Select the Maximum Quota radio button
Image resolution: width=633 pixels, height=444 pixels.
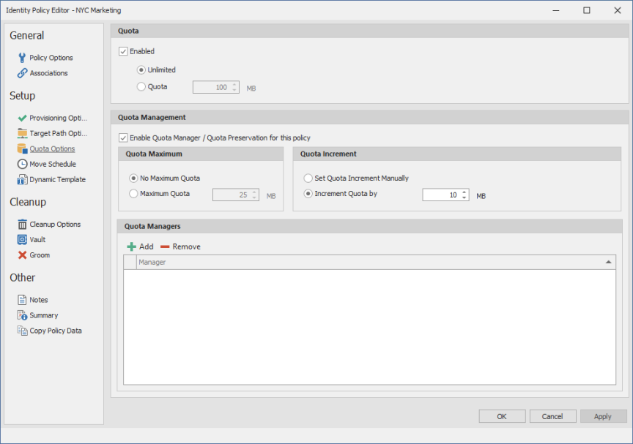click(x=133, y=194)
